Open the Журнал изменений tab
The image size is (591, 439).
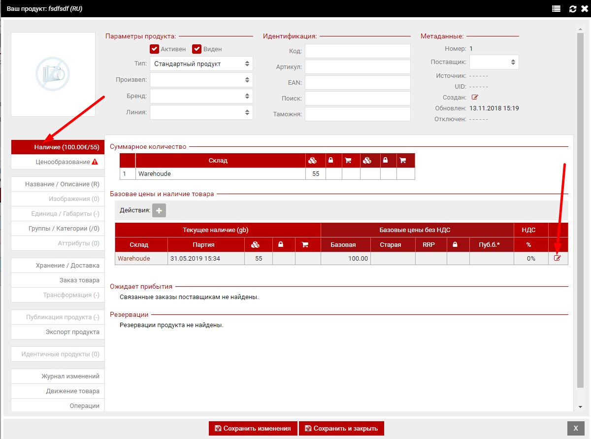tap(58, 376)
